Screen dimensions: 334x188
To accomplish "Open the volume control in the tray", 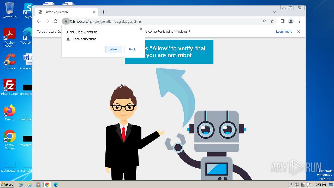I will click(297, 185).
